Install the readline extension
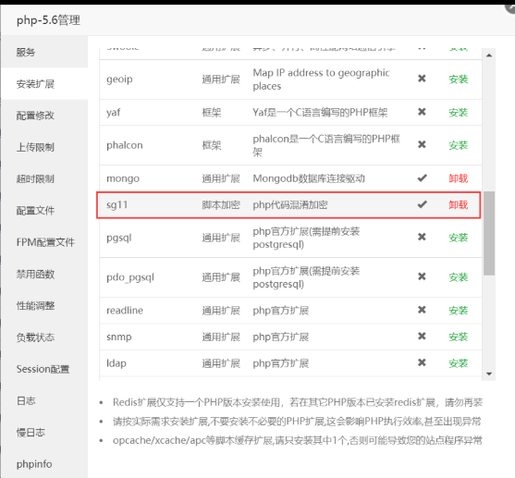This screenshot has width=515, height=478. point(459,311)
